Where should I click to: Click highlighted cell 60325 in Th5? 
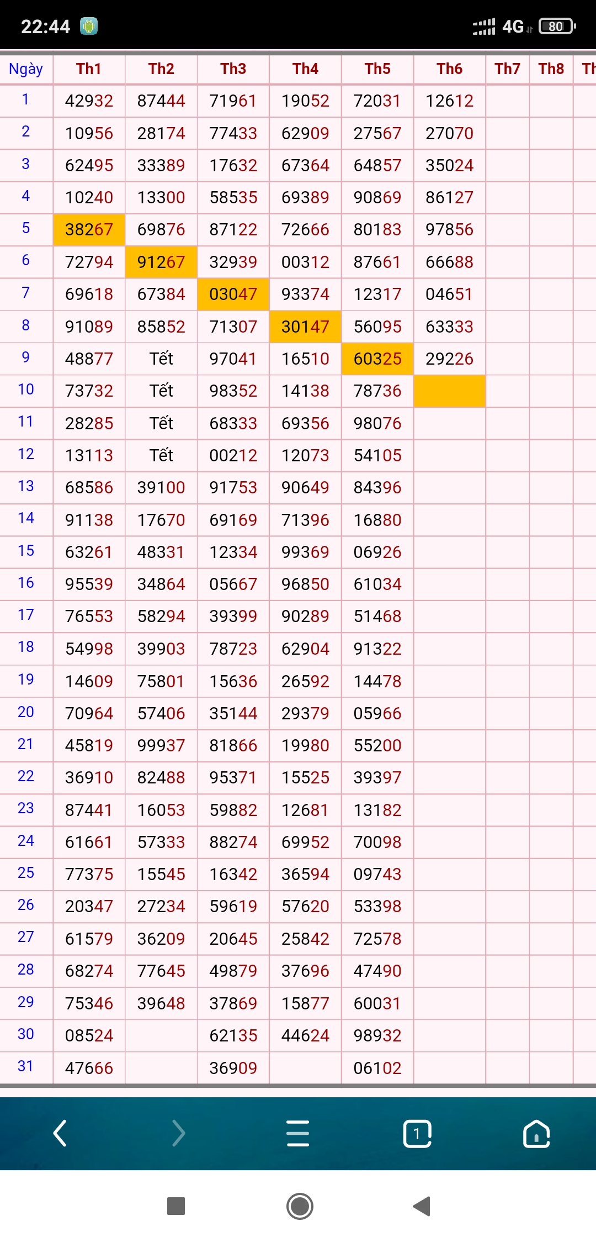(377, 359)
